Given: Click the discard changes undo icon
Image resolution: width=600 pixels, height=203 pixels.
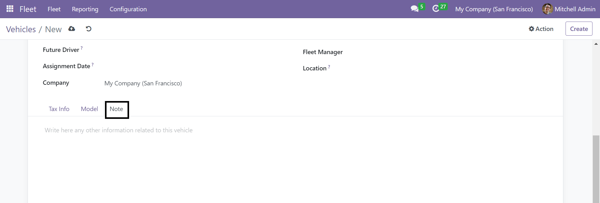Looking at the screenshot, I should pos(89,29).
